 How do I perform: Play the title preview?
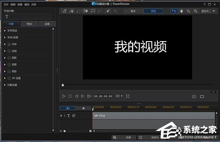pos(63,96)
